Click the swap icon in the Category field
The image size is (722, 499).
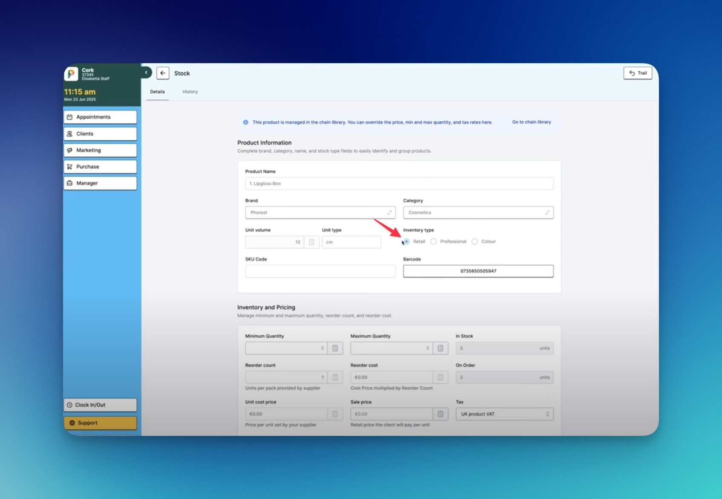pyautogui.click(x=548, y=212)
